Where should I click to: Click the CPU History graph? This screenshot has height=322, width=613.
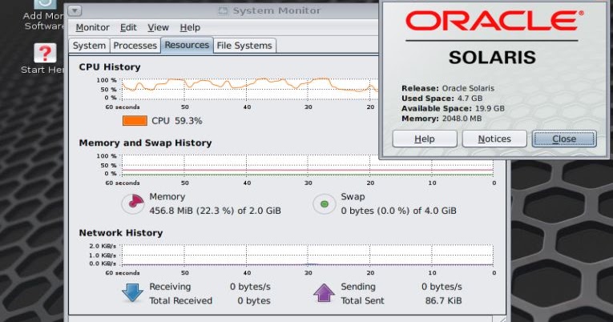250,89
